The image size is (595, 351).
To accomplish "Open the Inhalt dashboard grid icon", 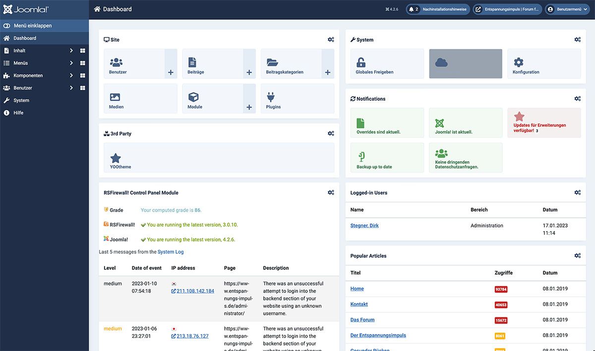I will pyautogui.click(x=83, y=51).
